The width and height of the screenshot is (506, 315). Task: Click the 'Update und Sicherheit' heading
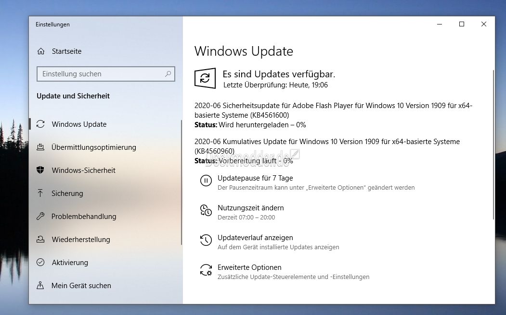[x=73, y=96]
